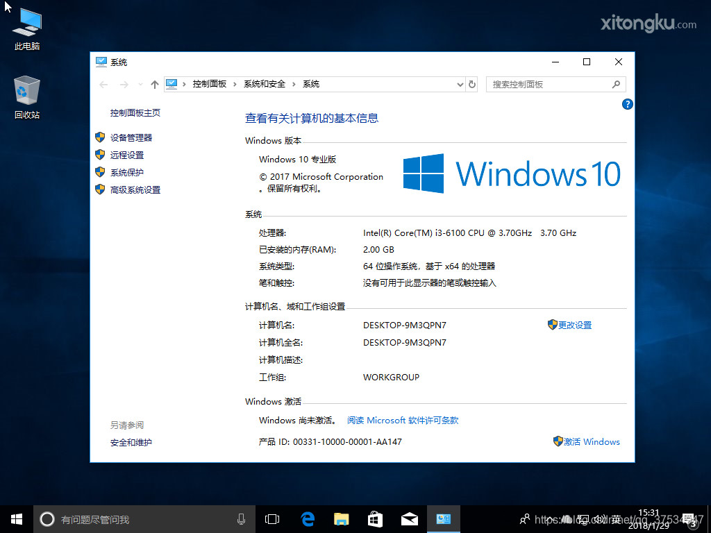The height and width of the screenshot is (533, 711).
Task: Select 控制面板 in the address path
Action: (x=210, y=84)
